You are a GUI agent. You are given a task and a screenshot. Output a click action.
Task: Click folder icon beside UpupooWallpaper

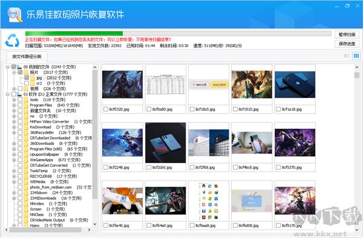[26, 155]
